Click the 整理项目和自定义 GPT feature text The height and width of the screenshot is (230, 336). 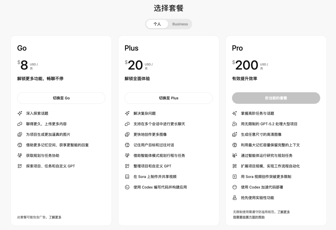coord(152,166)
